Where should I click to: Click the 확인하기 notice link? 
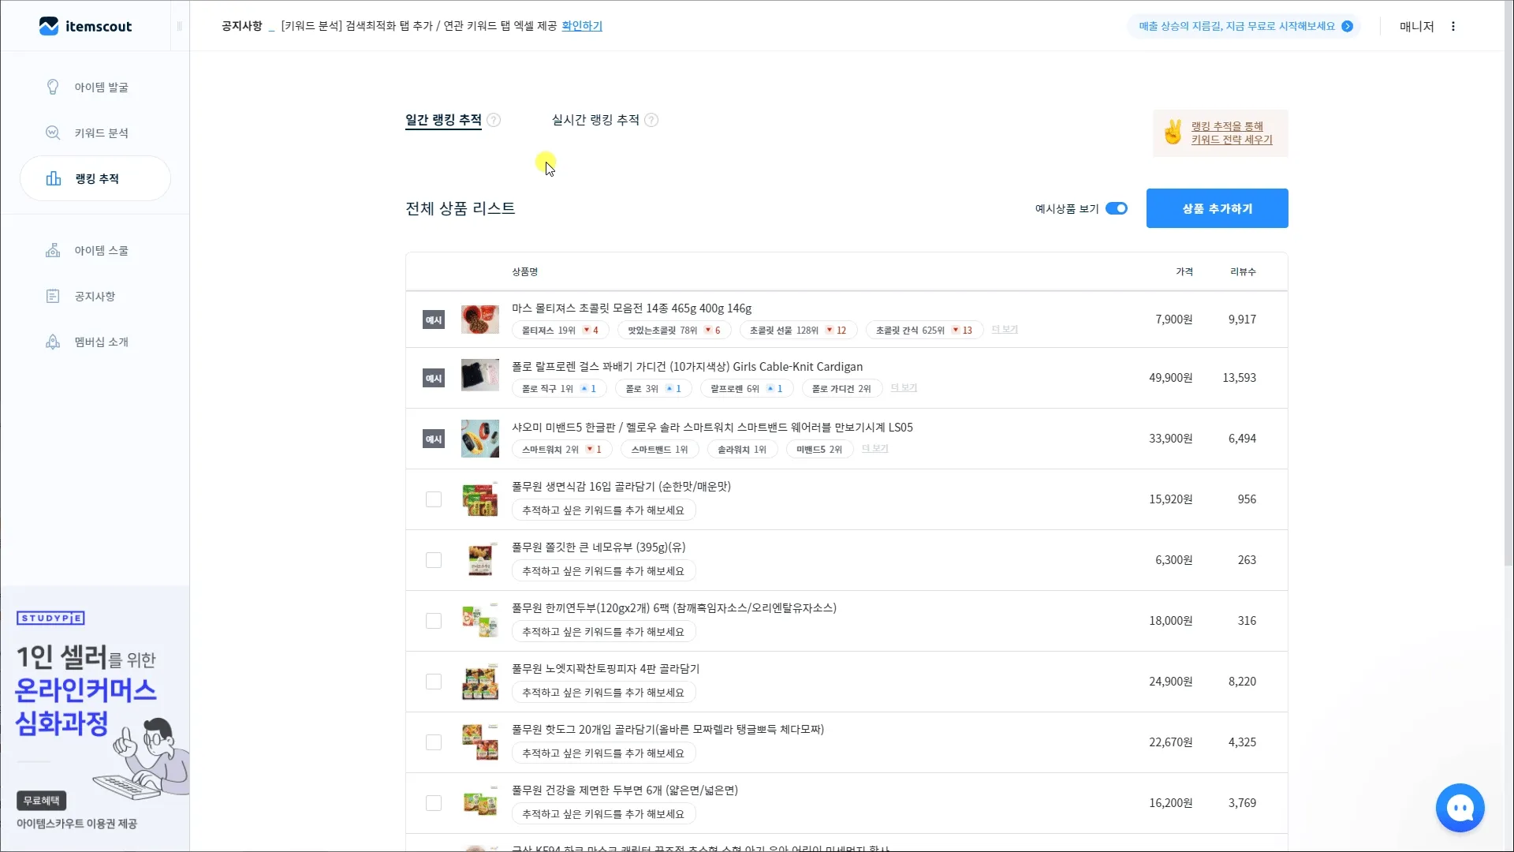pos(582,26)
